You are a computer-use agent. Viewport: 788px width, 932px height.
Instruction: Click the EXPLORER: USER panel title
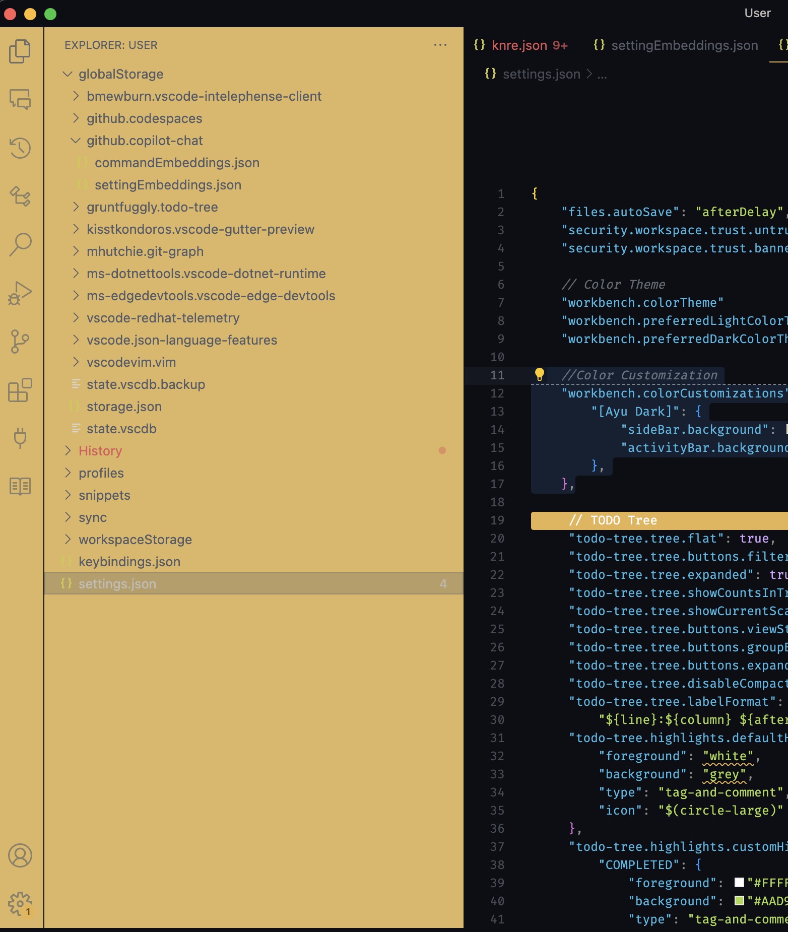(111, 45)
